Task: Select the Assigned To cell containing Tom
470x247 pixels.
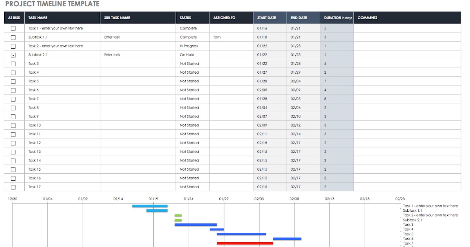Action: pos(231,37)
